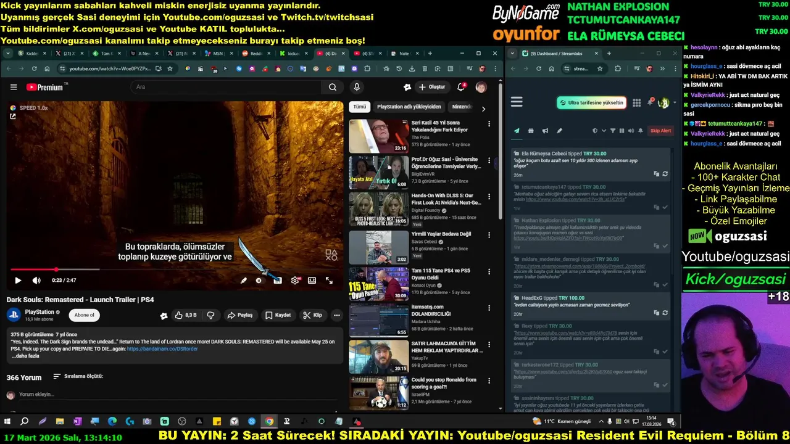Toggle subtitles in the YouTube player

click(278, 280)
